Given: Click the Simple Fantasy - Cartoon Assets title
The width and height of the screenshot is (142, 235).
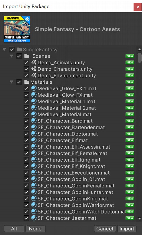Looking at the screenshot, I should point(77,29).
